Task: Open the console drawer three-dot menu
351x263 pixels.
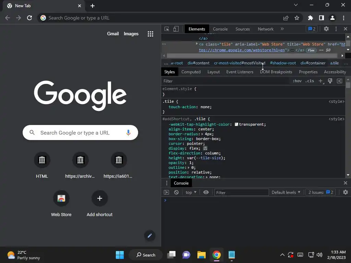Action: click(x=167, y=183)
